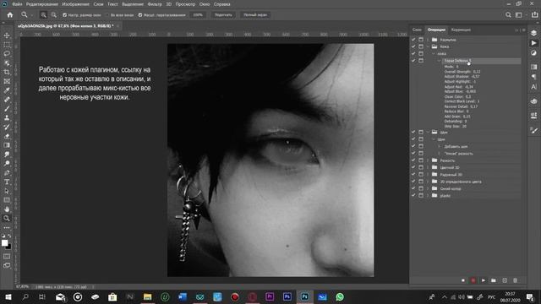The image size is (541, 304).
Task: Select the Path Selection tool
Action: pos(7,191)
